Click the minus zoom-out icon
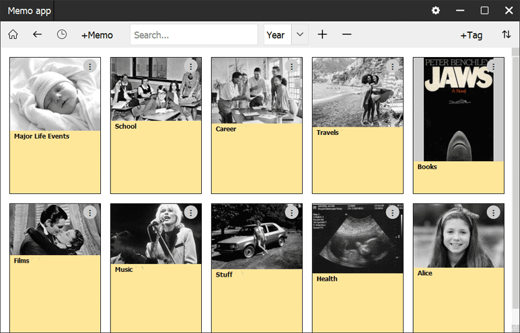The image size is (520, 333). click(x=346, y=35)
